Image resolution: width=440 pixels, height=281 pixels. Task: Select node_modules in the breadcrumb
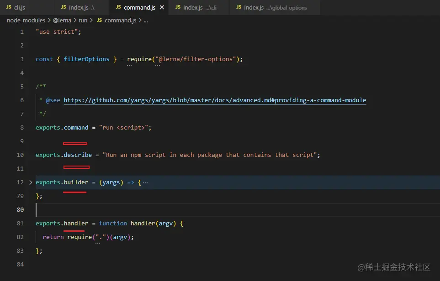coord(26,21)
